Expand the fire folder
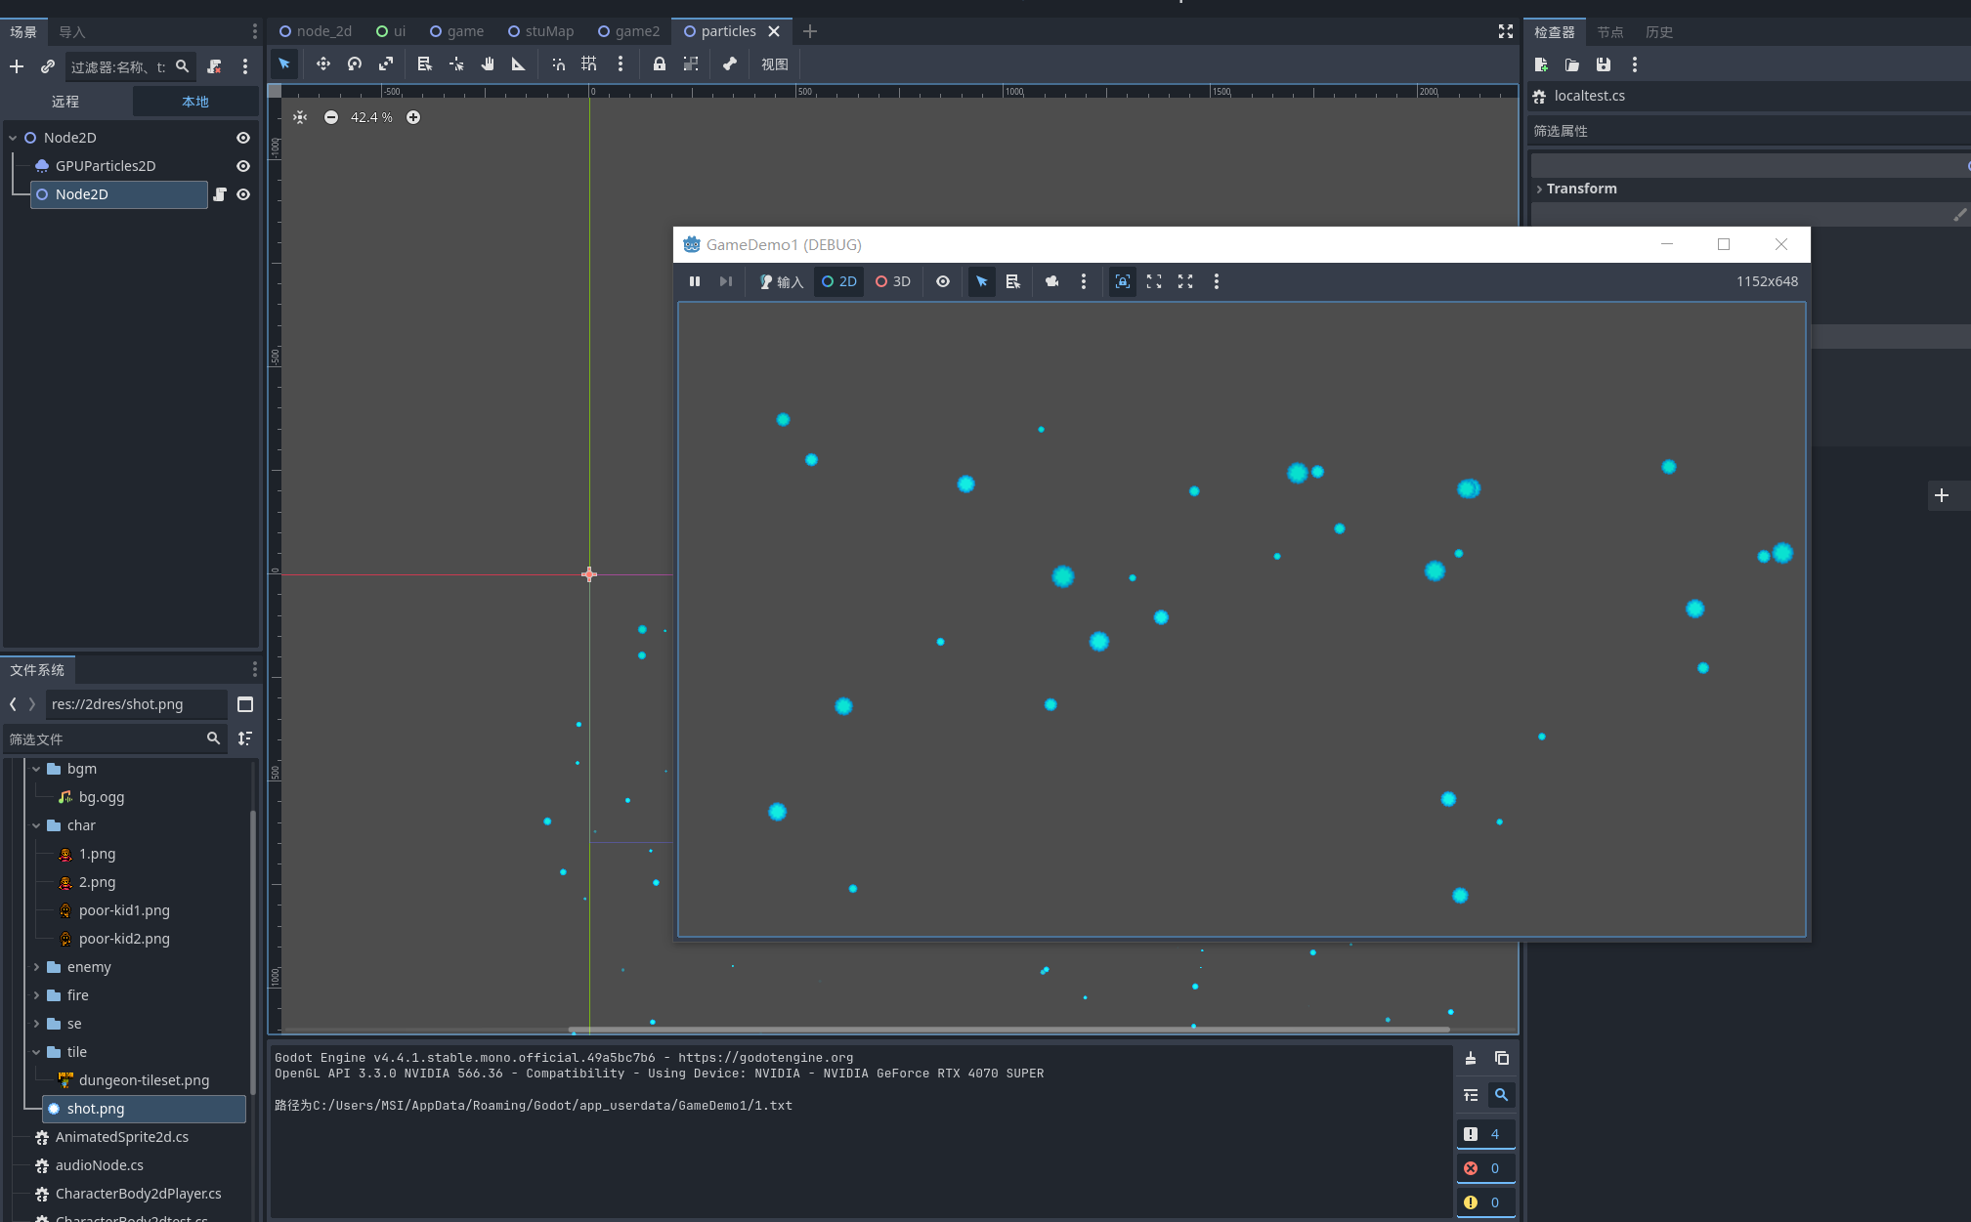1971x1222 pixels. click(37, 995)
